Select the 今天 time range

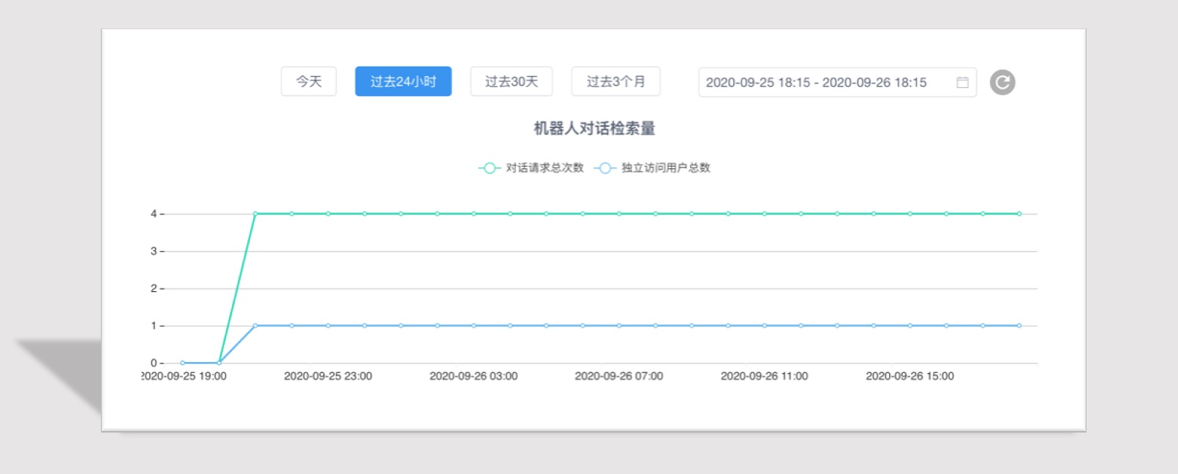tap(309, 81)
